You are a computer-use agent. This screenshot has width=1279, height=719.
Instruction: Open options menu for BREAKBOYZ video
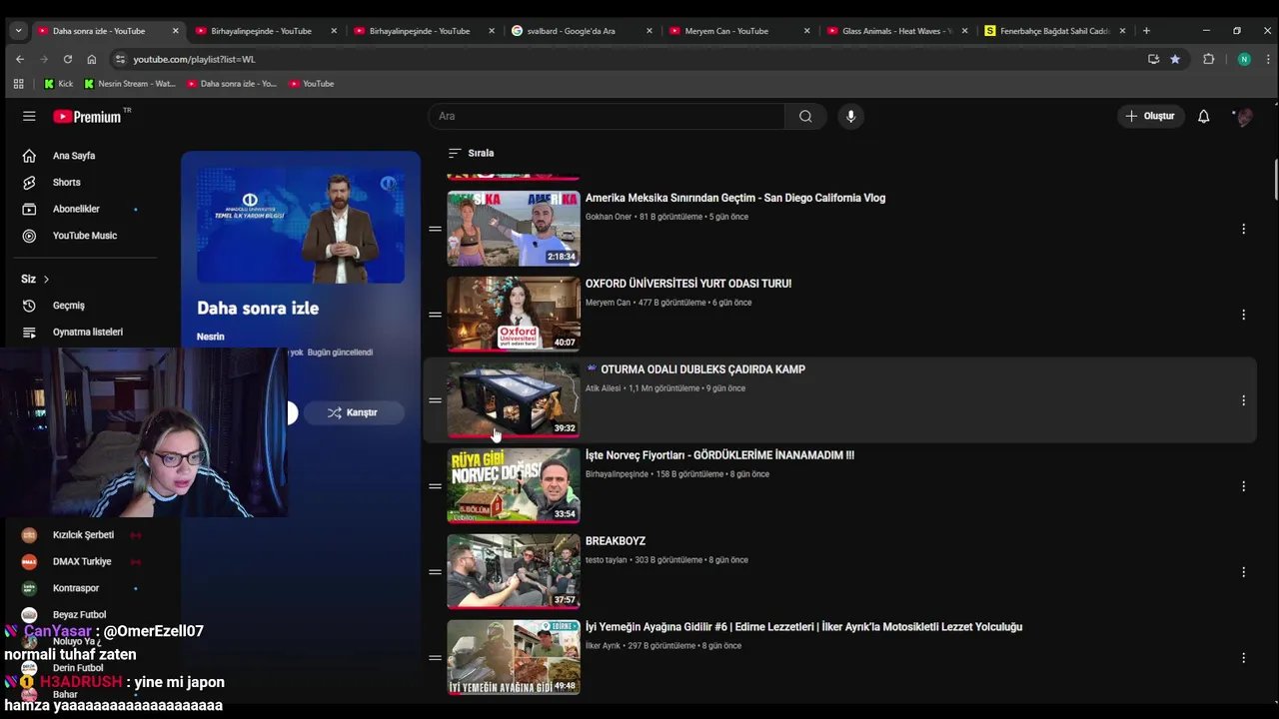click(1243, 572)
